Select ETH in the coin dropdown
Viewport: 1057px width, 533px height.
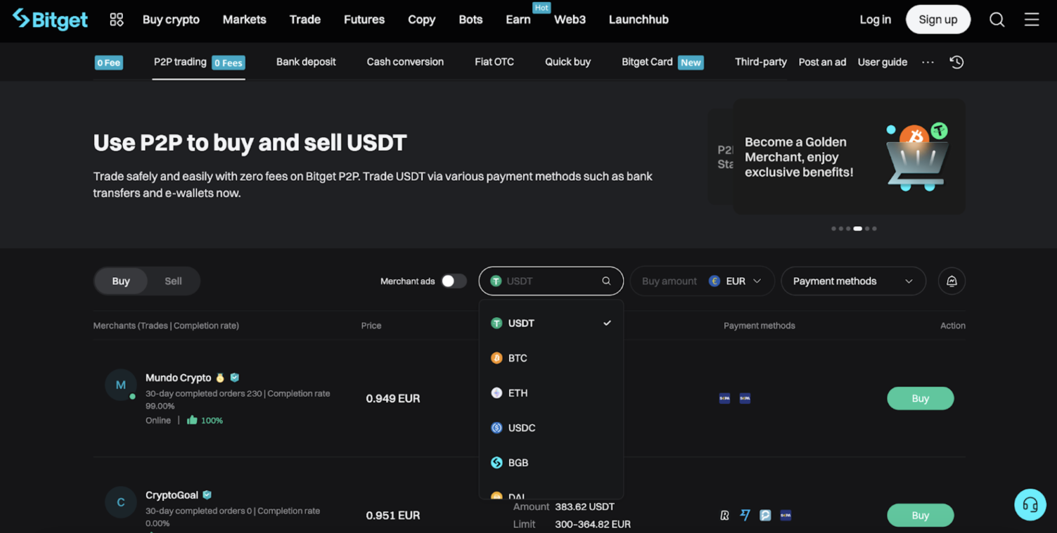coord(551,393)
